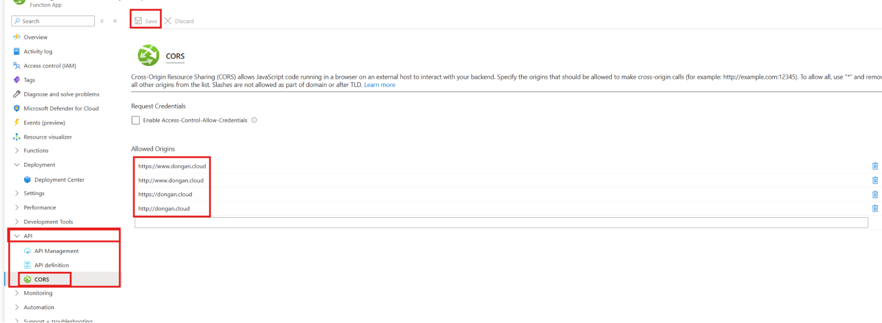
Task: Click the info icon beside Access-Control-Allow-Credentials
Action: [x=254, y=120]
